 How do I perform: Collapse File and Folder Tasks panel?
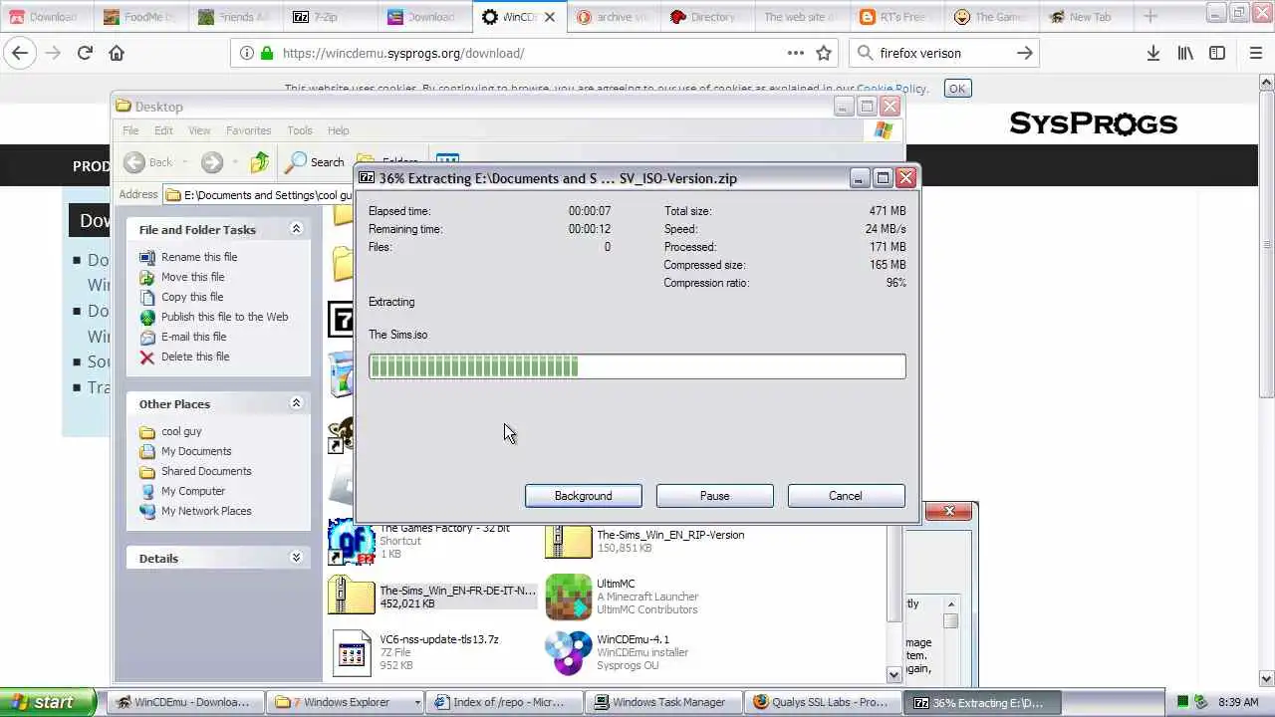click(x=296, y=229)
